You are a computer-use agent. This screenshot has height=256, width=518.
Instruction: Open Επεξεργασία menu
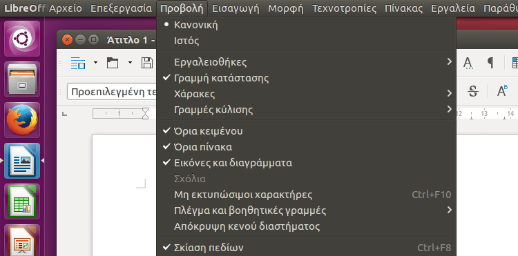click(122, 8)
